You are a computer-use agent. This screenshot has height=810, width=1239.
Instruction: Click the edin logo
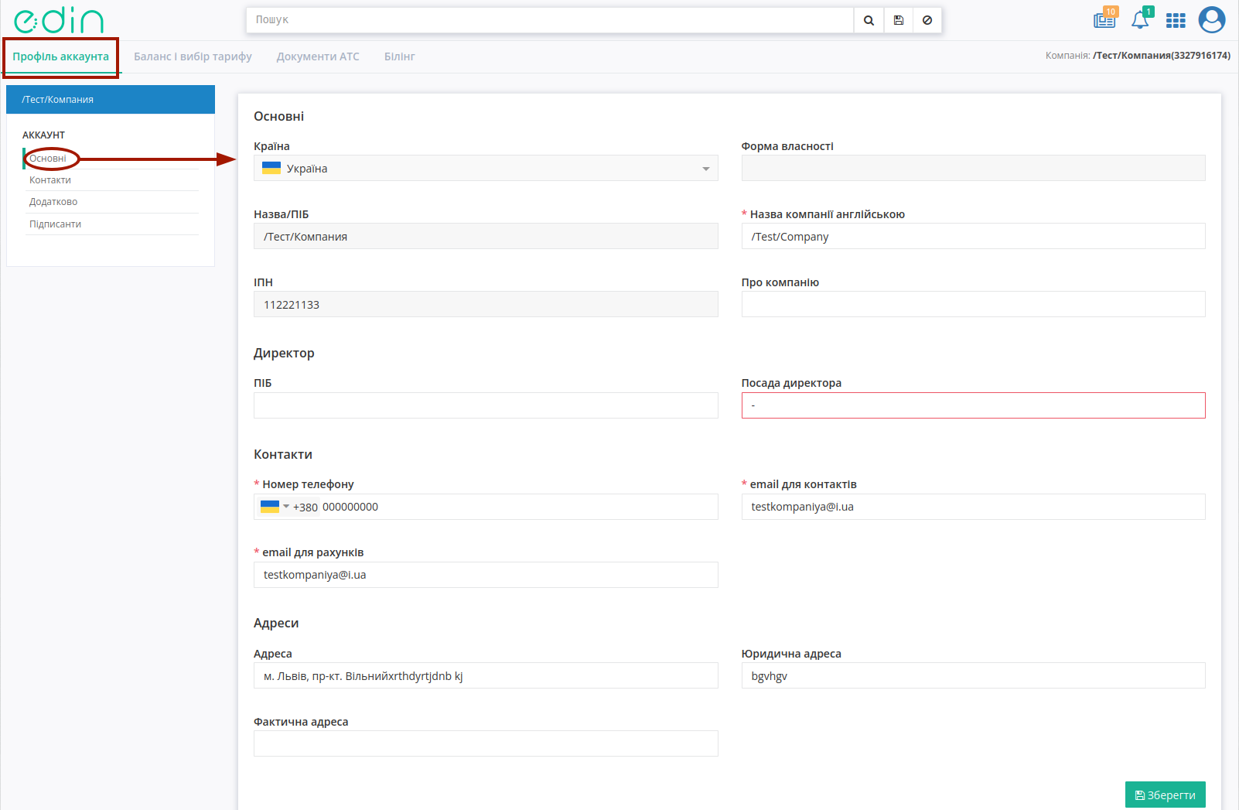point(59,21)
